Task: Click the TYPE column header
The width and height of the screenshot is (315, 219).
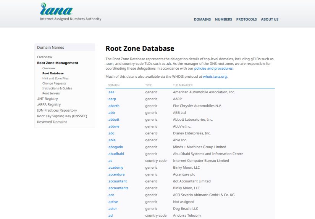Action: 149,85
